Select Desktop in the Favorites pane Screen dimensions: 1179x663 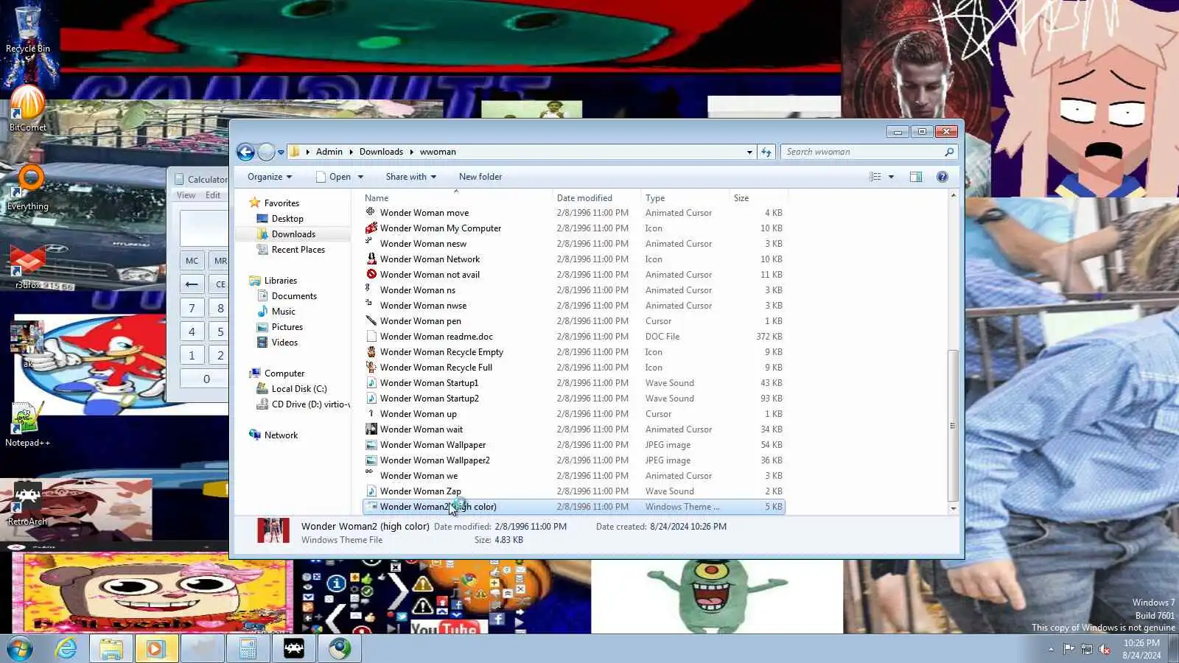tap(287, 219)
